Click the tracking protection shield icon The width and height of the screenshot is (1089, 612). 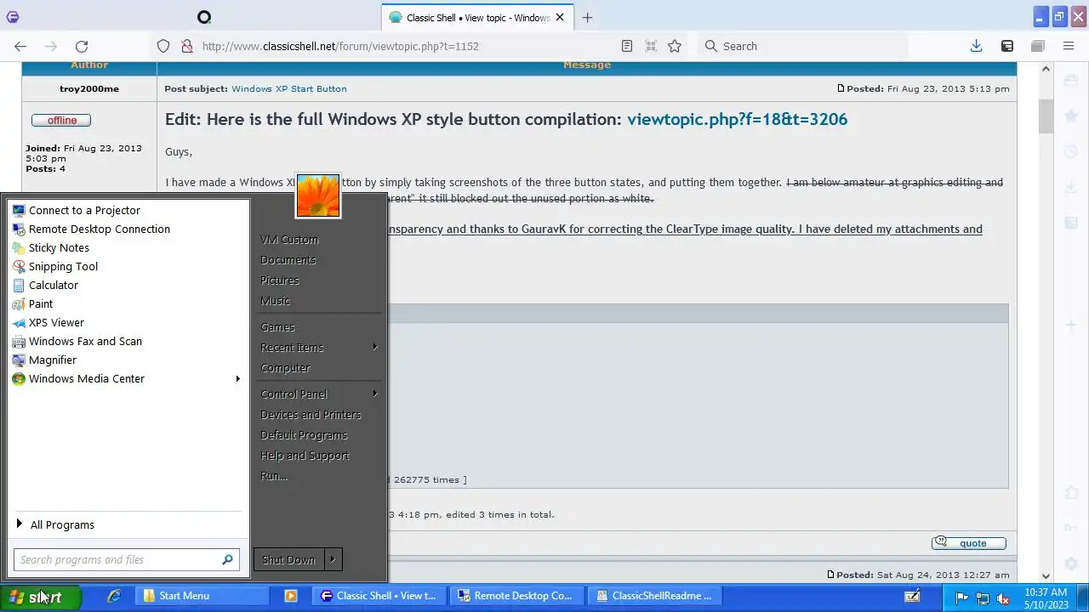pyautogui.click(x=163, y=46)
